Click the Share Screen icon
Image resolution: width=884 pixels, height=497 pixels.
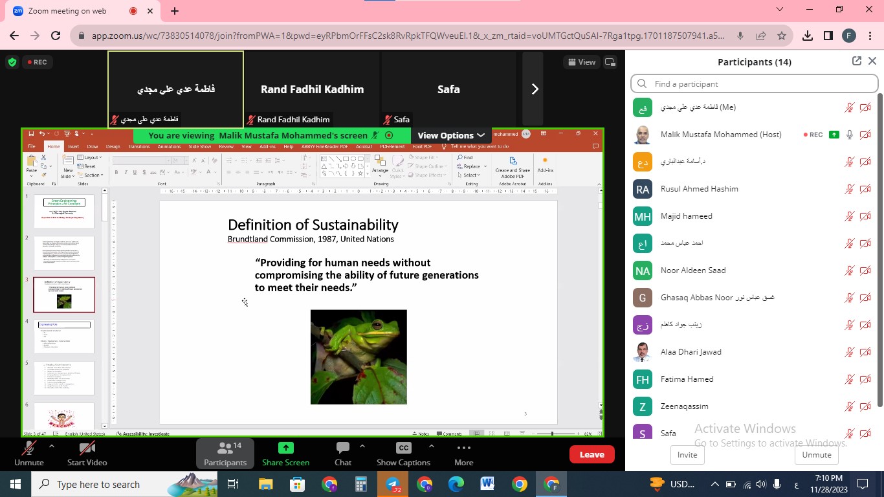[x=285, y=448]
